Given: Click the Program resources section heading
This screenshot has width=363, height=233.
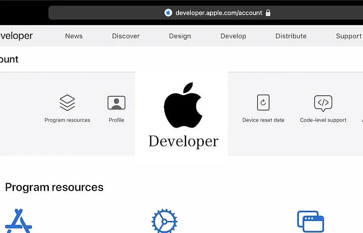Looking at the screenshot, I should pos(54,187).
